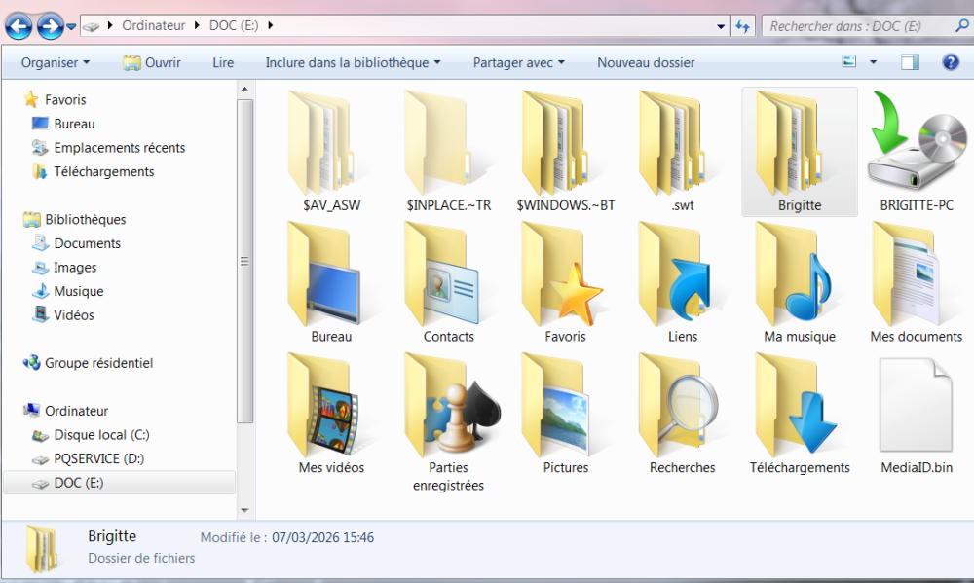The width and height of the screenshot is (974, 583).
Task: Select Bibliothèques in the navigation pane
Action: [85, 219]
